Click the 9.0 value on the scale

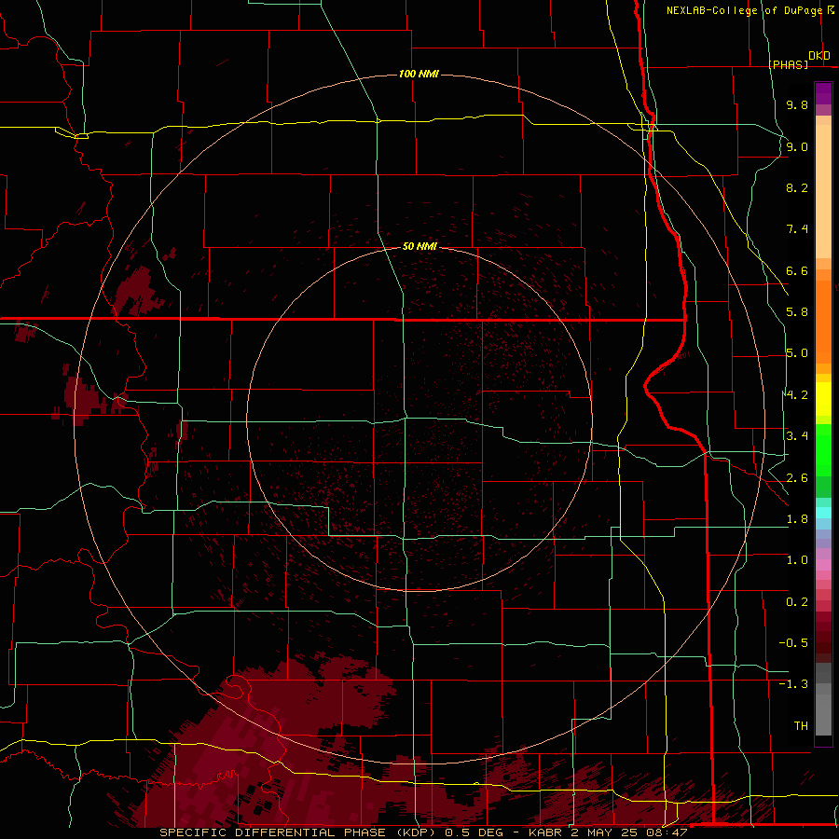point(797,146)
